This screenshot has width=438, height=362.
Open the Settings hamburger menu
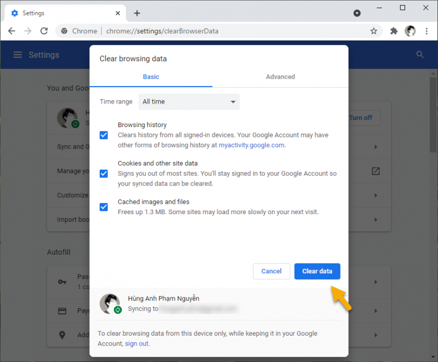point(18,55)
